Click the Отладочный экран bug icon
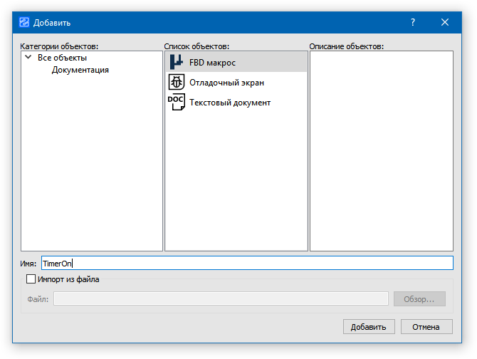477x359 pixels. click(177, 83)
